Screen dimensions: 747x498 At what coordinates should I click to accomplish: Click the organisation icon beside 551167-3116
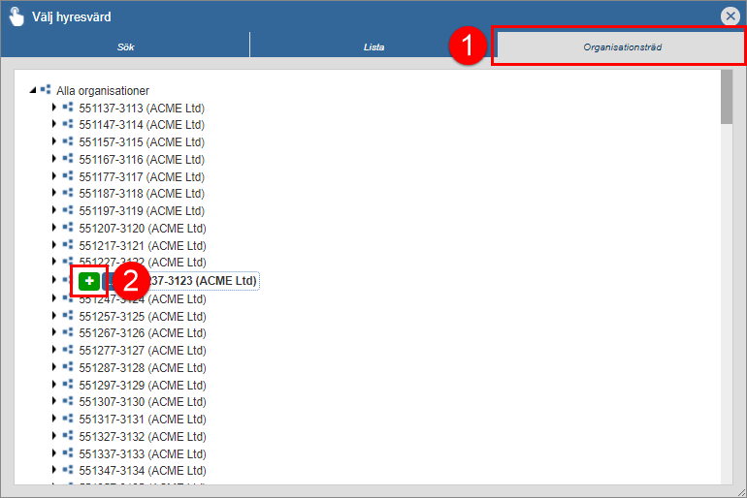(x=68, y=160)
